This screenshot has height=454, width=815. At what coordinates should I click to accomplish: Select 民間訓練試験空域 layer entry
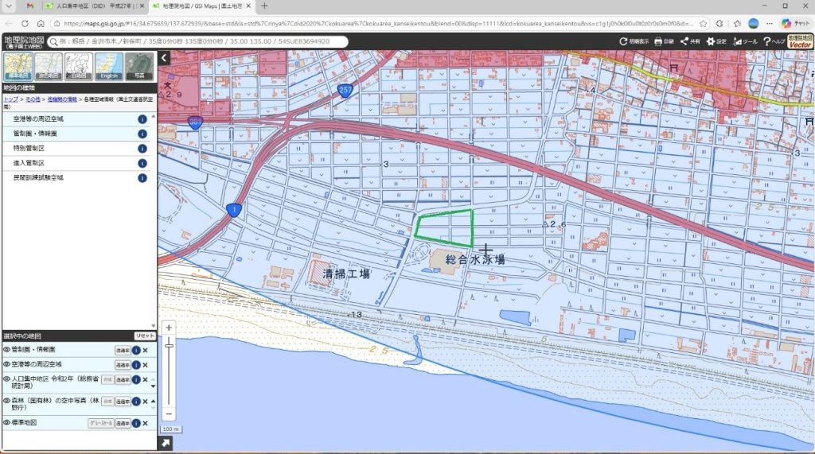(x=76, y=177)
